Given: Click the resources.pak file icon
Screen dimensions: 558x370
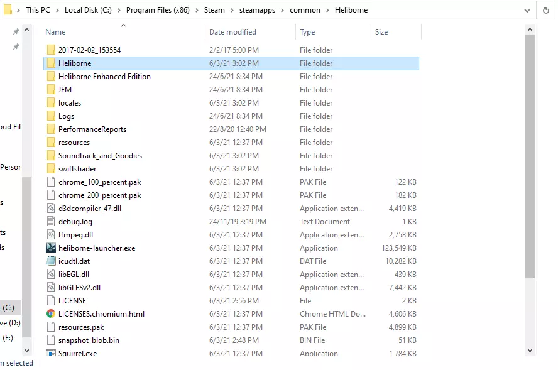Looking at the screenshot, I should point(51,327).
